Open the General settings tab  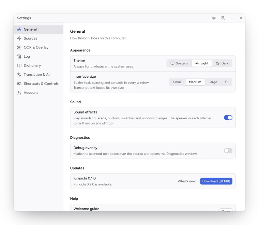point(39,29)
